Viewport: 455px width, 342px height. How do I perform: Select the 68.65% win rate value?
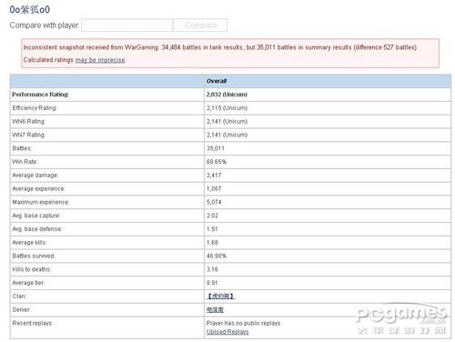point(217,162)
